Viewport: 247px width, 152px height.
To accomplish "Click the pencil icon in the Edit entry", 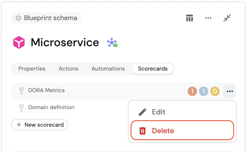I will tap(142, 112).
